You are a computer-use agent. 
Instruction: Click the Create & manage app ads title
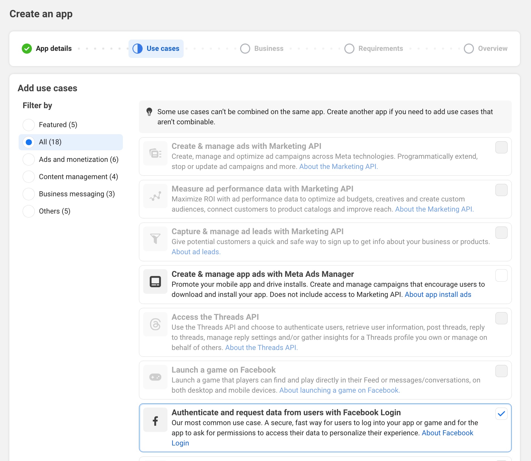pos(263,274)
